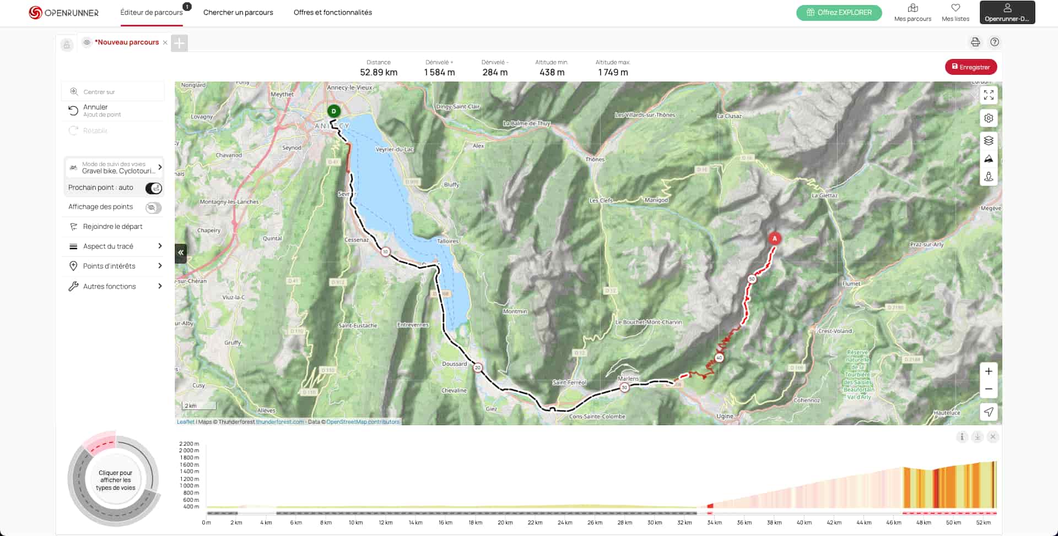Zoom in on the map
This screenshot has height=536, width=1058.
[x=989, y=371]
